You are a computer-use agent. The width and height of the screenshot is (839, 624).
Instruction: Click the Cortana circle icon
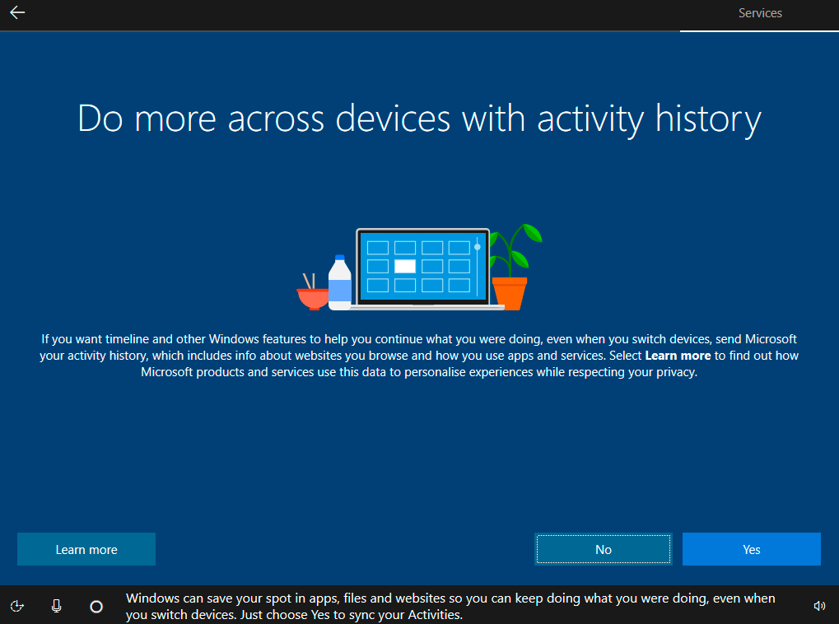click(x=96, y=607)
